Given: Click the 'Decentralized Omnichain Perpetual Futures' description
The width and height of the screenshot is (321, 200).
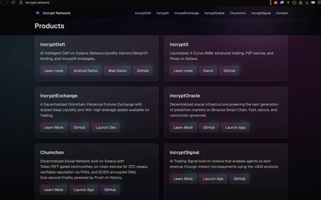Looking at the screenshot, I should [x=95, y=110].
